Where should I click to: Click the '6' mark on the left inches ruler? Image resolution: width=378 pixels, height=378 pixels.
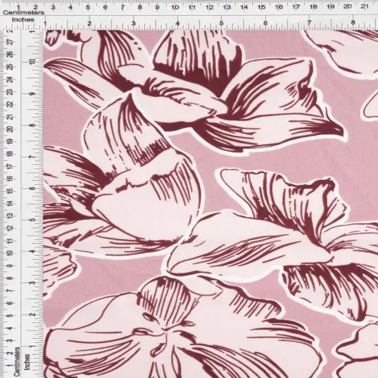32,188
